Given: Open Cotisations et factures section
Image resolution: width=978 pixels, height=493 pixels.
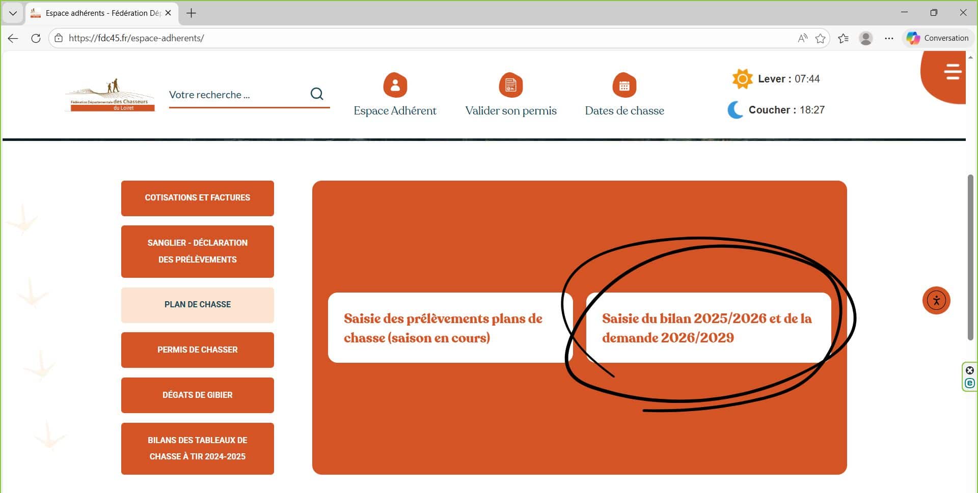Looking at the screenshot, I should tap(197, 198).
